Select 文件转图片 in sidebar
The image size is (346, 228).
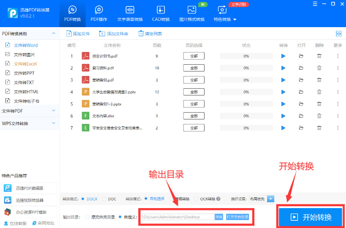pos(24,55)
